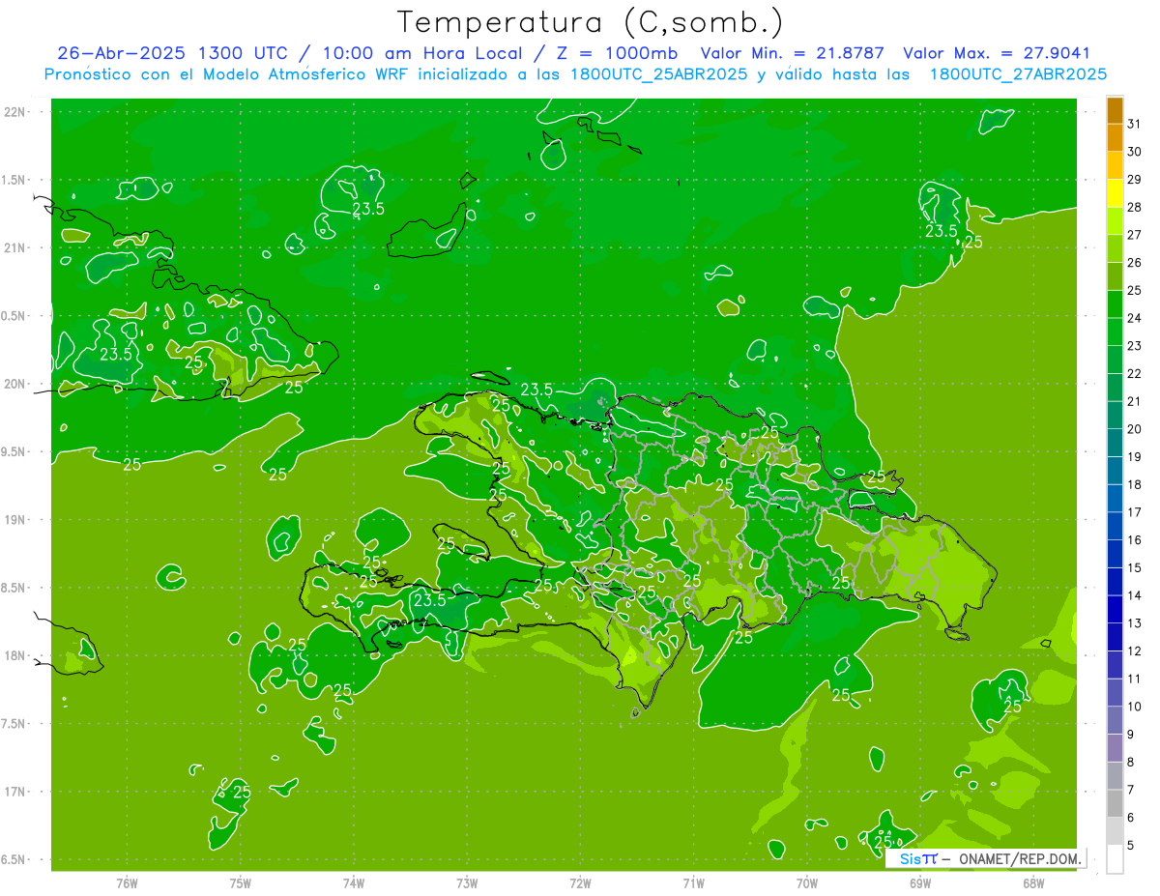The width and height of the screenshot is (1160, 896).
Task: Click the legend value "31"
Action: point(1134,124)
